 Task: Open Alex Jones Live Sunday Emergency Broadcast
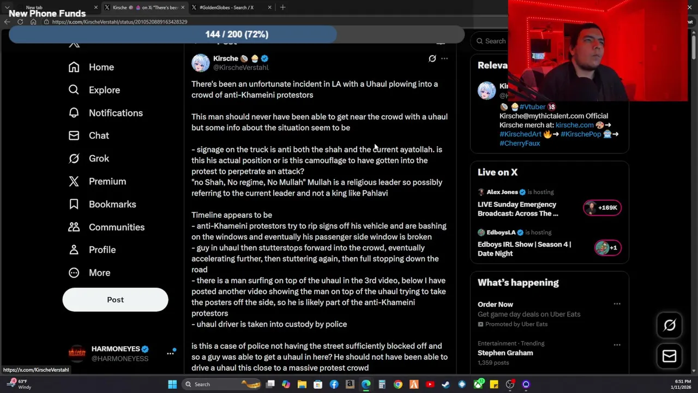pos(518,209)
